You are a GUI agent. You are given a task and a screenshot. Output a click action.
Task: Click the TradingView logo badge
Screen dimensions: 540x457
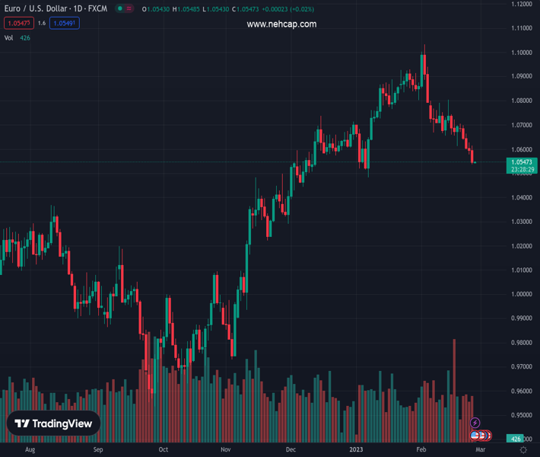[54, 423]
